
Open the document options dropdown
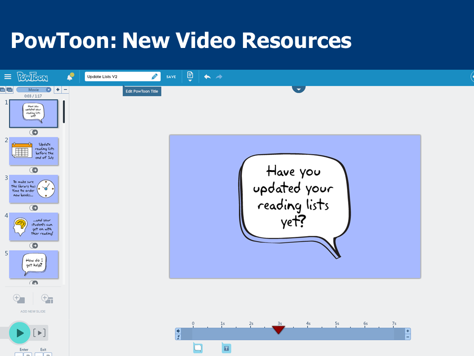[x=190, y=77]
